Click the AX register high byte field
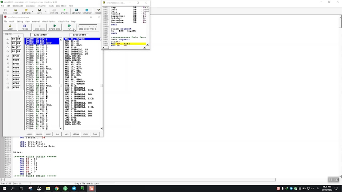The image size is (342, 192). tap(14, 39)
